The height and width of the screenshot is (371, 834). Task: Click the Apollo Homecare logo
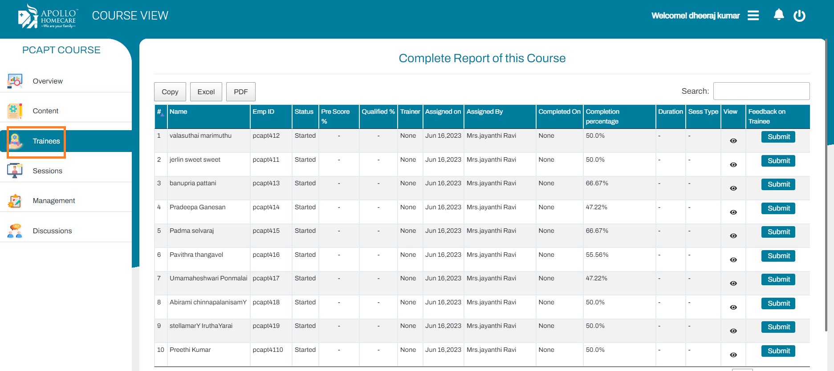(x=48, y=16)
